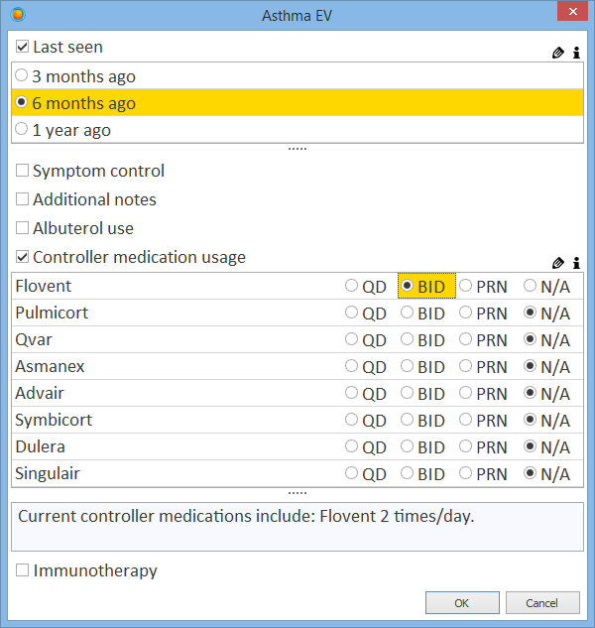Choose BID for Dulera
595x628 pixels.
point(407,446)
